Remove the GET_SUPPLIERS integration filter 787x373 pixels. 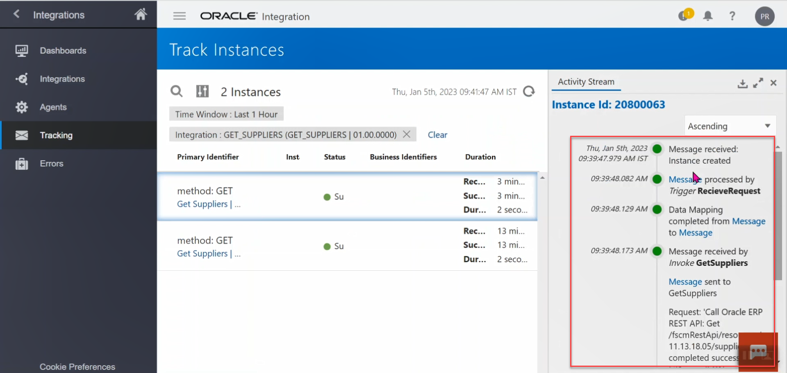[407, 134]
